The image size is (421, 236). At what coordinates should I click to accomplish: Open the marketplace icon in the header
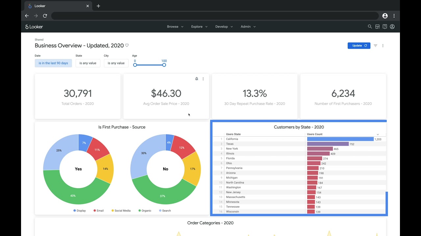coord(377,27)
